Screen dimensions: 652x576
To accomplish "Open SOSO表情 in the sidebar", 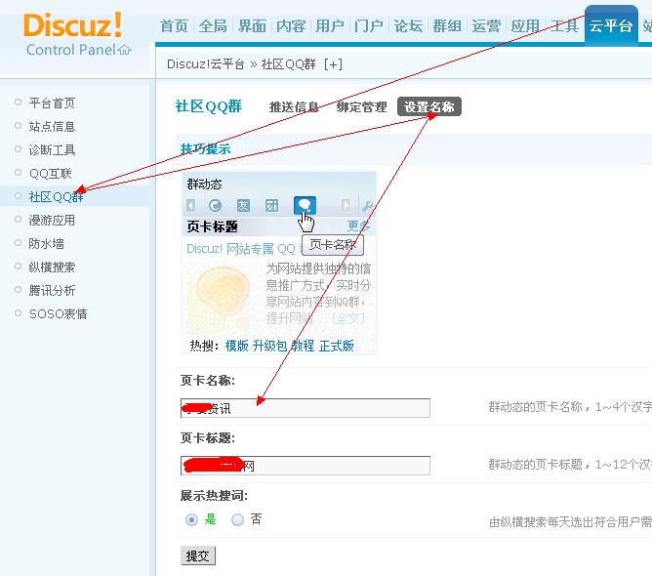I will (x=59, y=313).
